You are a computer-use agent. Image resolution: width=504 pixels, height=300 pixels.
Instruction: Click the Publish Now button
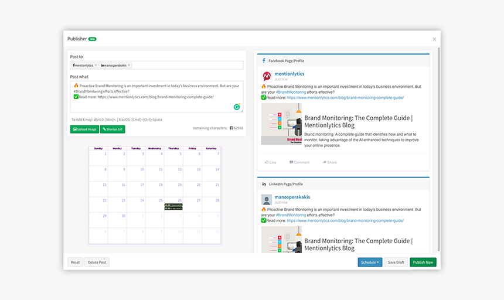(423, 262)
